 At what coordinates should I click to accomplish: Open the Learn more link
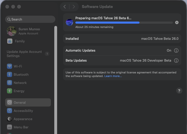pos(113,76)
